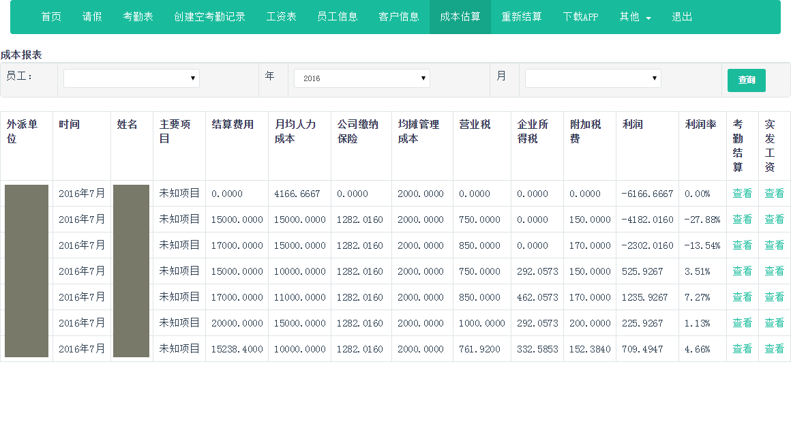Open the 月 month dropdown

[x=593, y=78]
